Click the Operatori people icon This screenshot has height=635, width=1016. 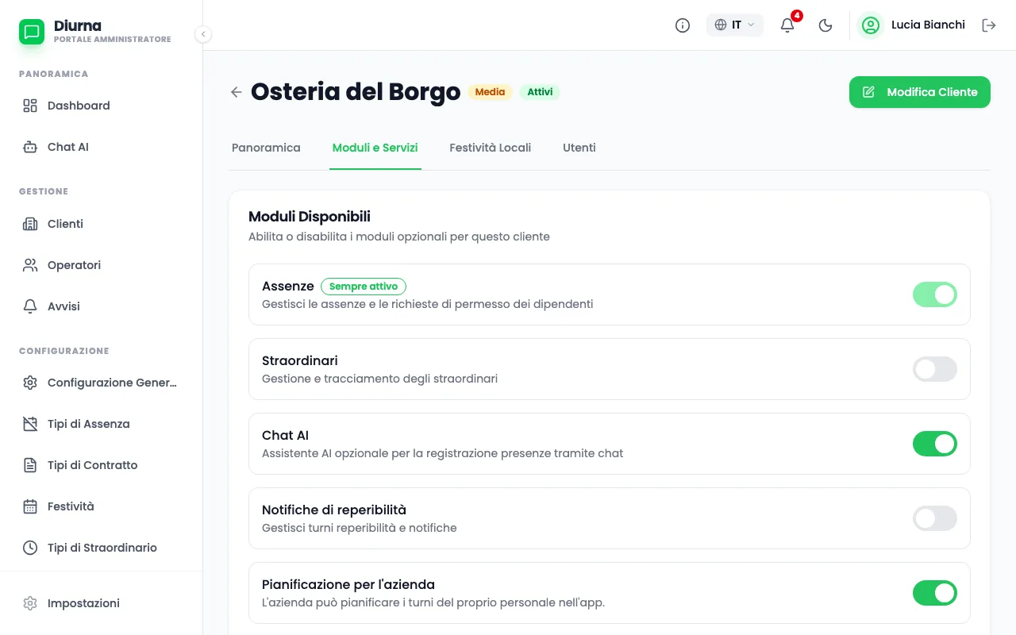pyautogui.click(x=30, y=265)
